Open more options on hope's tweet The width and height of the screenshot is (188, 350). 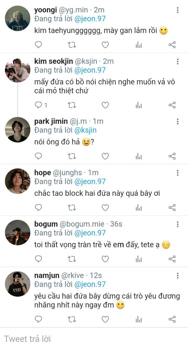point(178,173)
